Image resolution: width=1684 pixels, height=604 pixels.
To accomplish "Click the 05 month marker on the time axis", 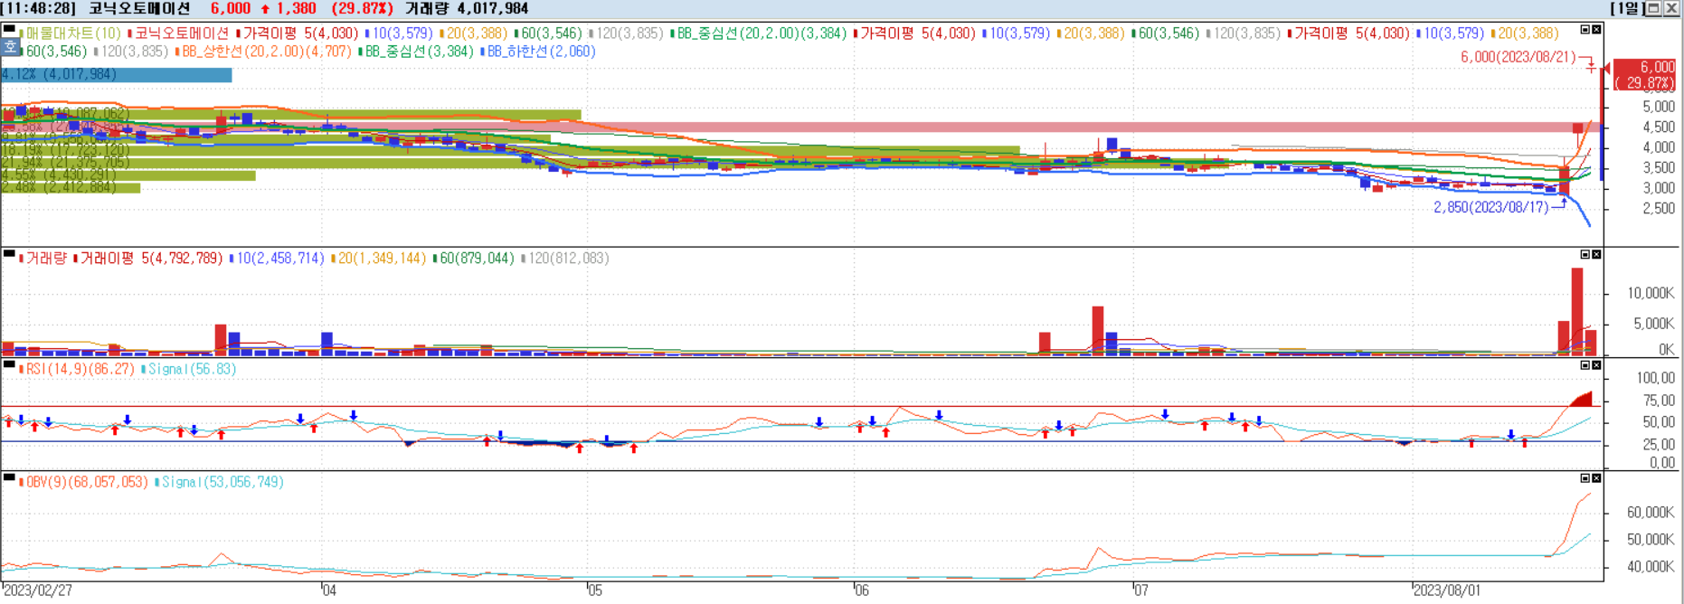I will (x=594, y=590).
